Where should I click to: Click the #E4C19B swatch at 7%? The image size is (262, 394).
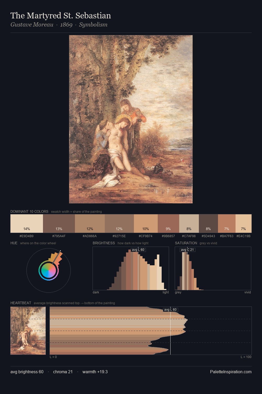pyautogui.click(x=243, y=224)
